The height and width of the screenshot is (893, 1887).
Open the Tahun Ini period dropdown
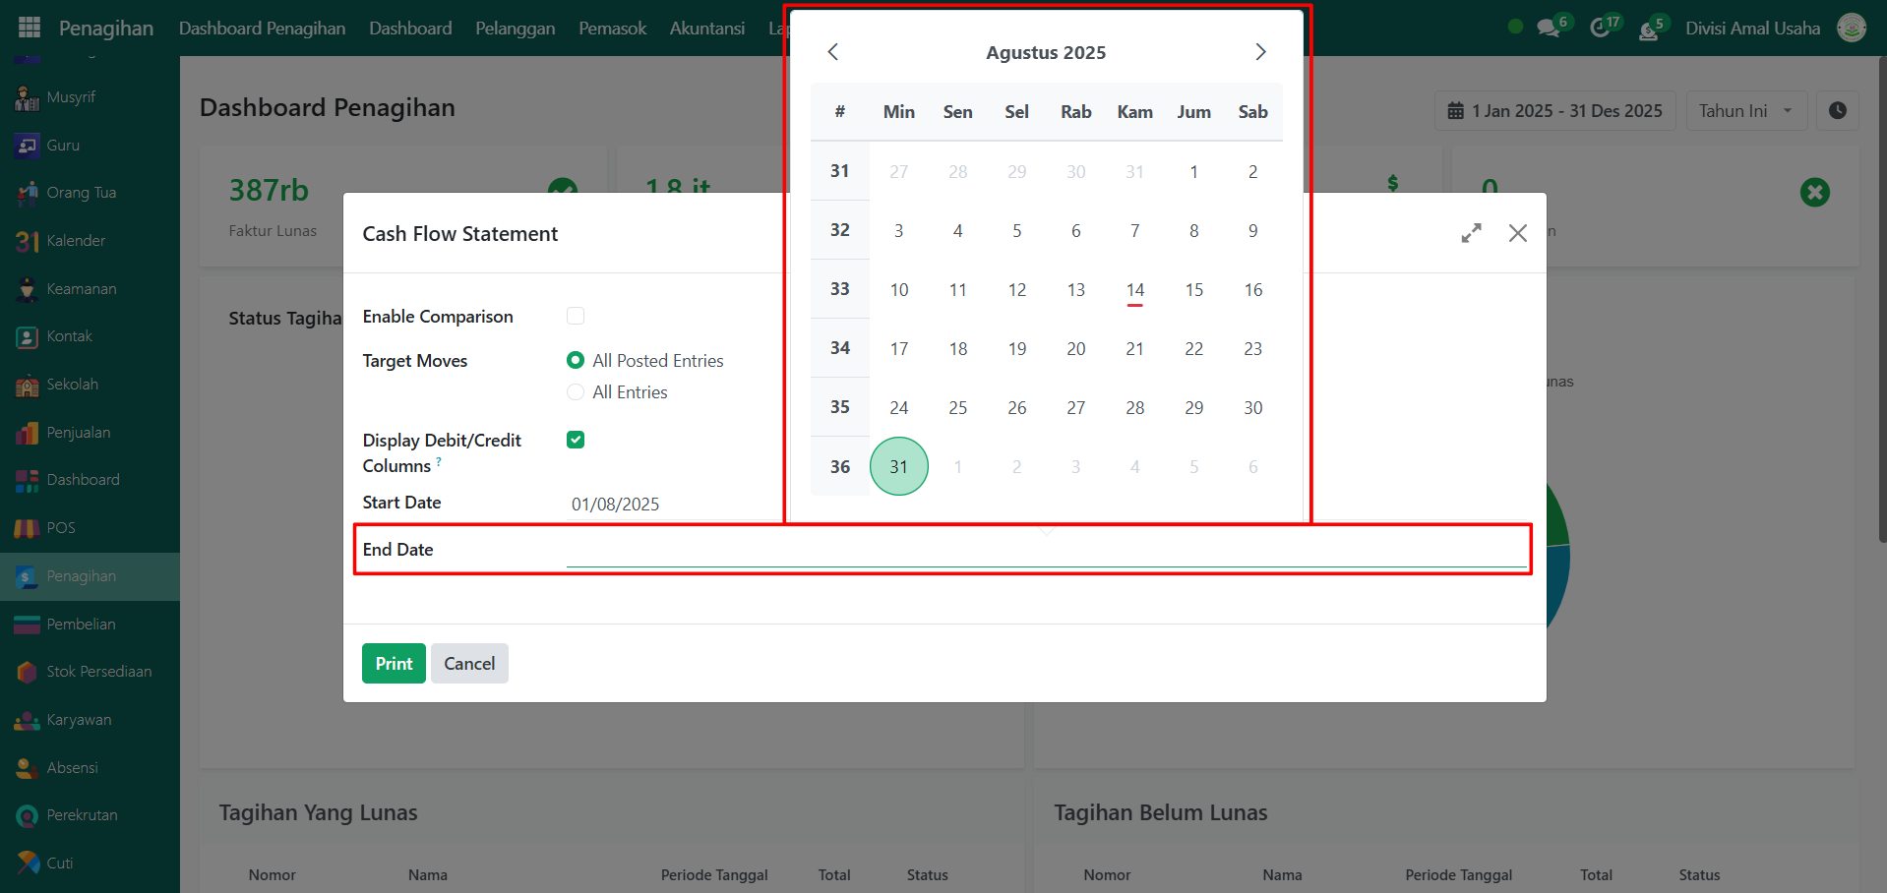(1746, 111)
